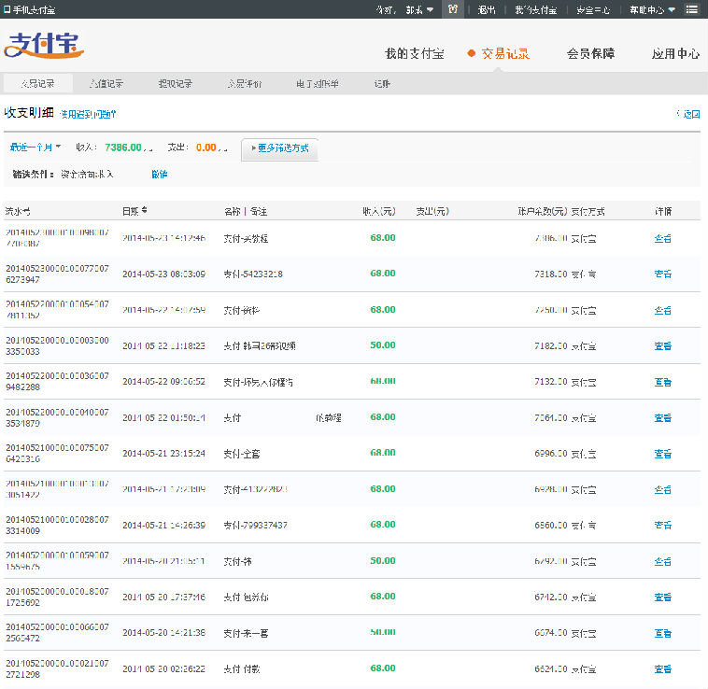Go to 我的支付宝 main navigation
This screenshot has height=689, width=708.
(414, 54)
